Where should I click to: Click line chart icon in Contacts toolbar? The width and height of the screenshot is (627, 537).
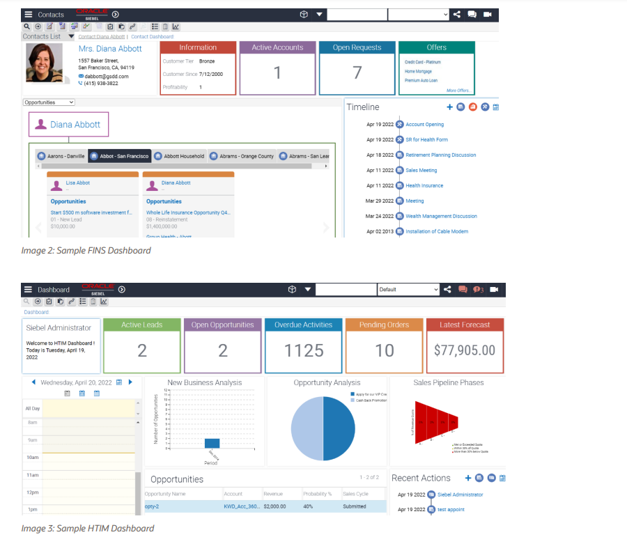175,26
